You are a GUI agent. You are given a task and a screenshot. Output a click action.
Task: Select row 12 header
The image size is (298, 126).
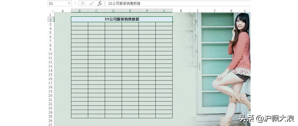(50, 62)
